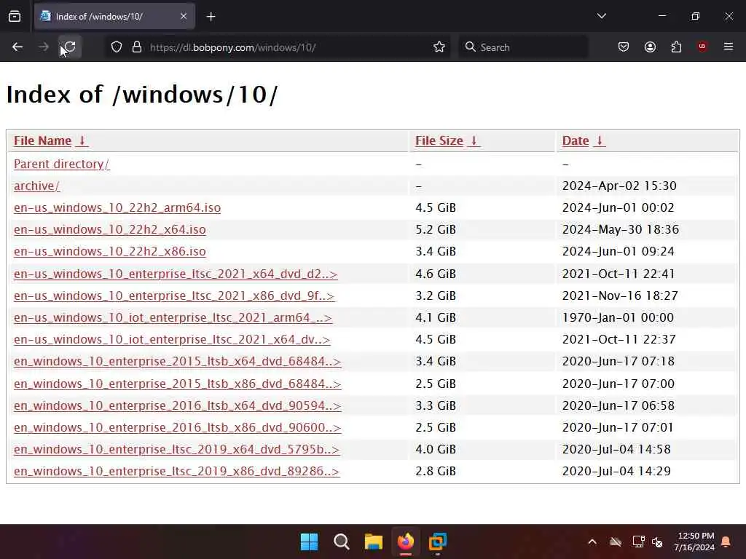
Task: Open the clock and date panel
Action: pyautogui.click(x=694, y=542)
